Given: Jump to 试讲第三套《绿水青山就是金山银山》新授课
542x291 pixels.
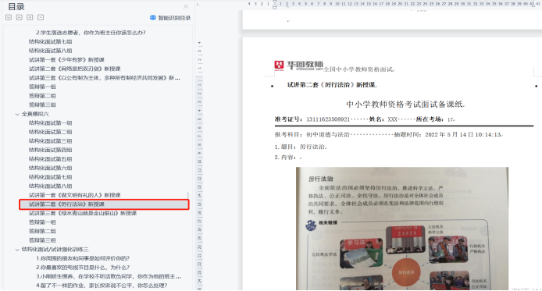Looking at the screenshot, I should click(x=83, y=213).
